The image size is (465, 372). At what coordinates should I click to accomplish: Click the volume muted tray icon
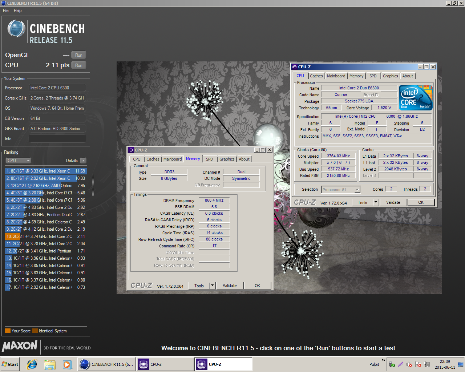pos(409,364)
